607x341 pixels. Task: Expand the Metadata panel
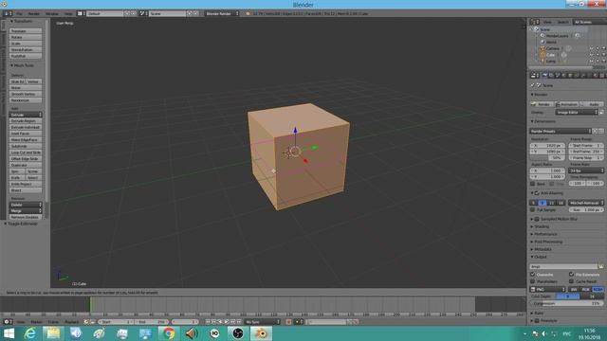click(x=543, y=249)
